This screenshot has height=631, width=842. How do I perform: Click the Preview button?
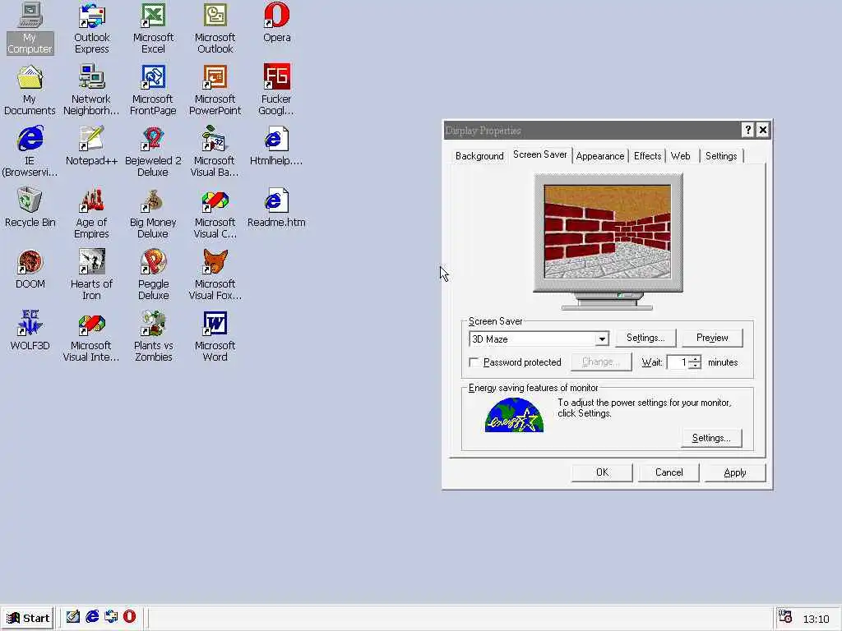(712, 338)
